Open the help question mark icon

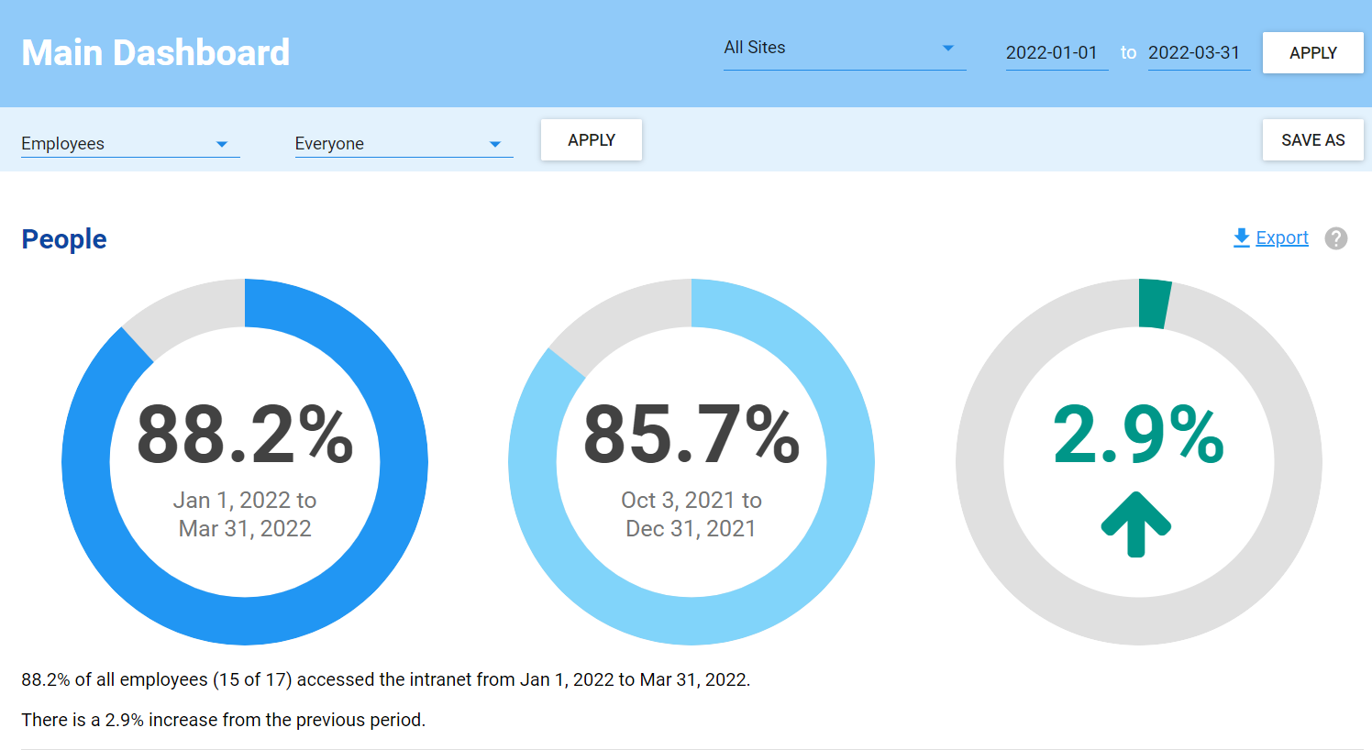coord(1336,238)
